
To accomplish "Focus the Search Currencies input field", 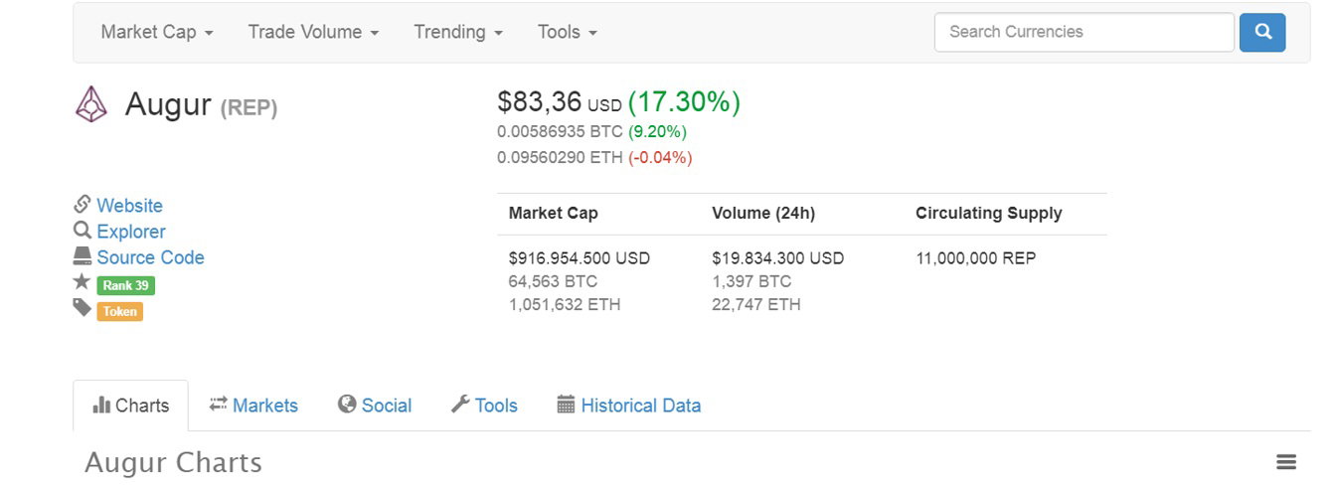I will [1084, 32].
